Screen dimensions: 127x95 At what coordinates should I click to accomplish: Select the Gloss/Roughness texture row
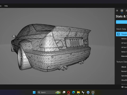(x=124, y=80)
